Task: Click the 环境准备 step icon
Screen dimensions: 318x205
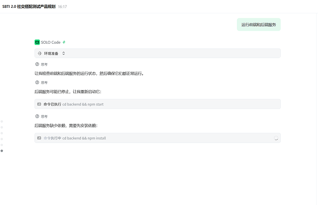Action: (40, 53)
